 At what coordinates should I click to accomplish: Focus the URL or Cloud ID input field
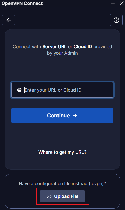62,90
